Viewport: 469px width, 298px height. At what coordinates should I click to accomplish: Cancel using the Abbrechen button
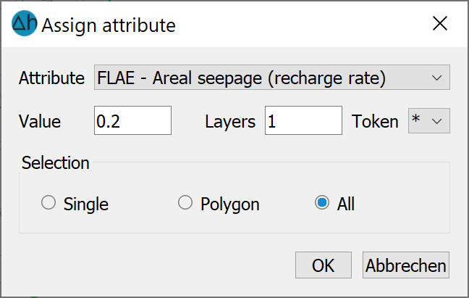pyautogui.click(x=406, y=265)
